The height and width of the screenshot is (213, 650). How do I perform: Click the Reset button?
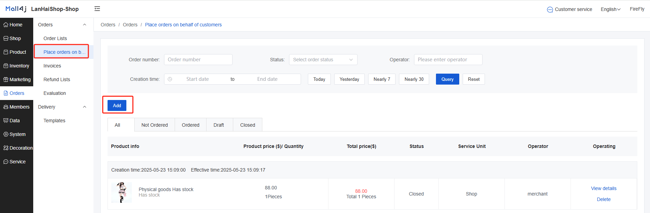[x=474, y=79]
